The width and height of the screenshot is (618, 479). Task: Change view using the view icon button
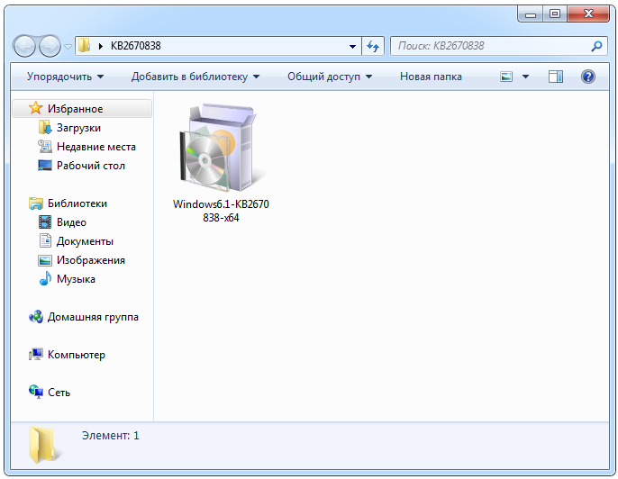(x=506, y=77)
